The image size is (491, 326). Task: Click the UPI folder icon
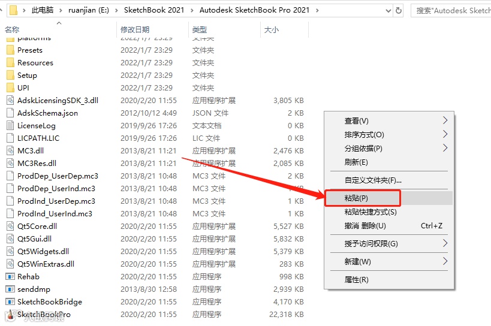tap(10, 87)
